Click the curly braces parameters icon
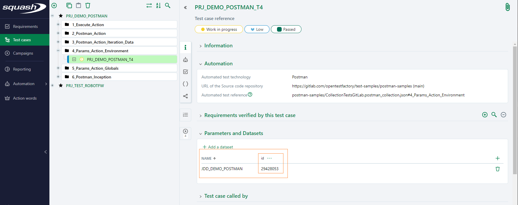 click(x=185, y=84)
